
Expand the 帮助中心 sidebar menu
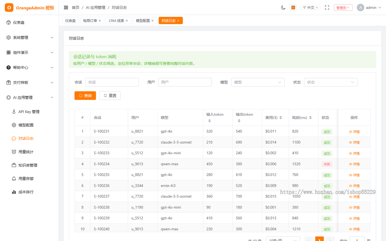pos(29,67)
